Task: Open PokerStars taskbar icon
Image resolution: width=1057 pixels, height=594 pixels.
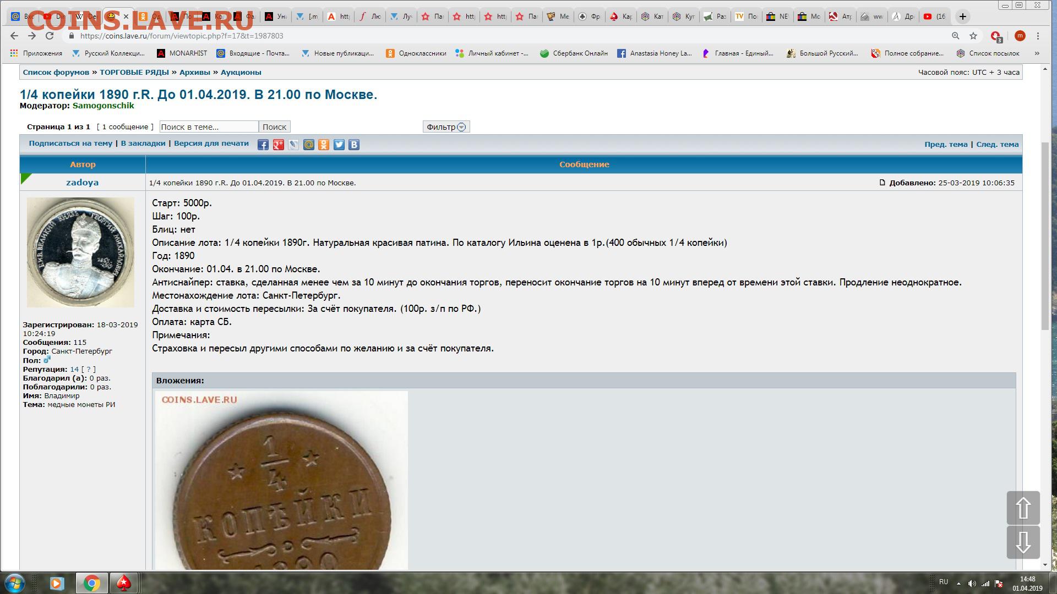Action: tap(124, 583)
